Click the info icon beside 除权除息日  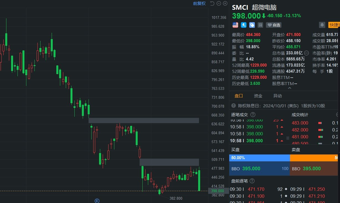click(233, 106)
